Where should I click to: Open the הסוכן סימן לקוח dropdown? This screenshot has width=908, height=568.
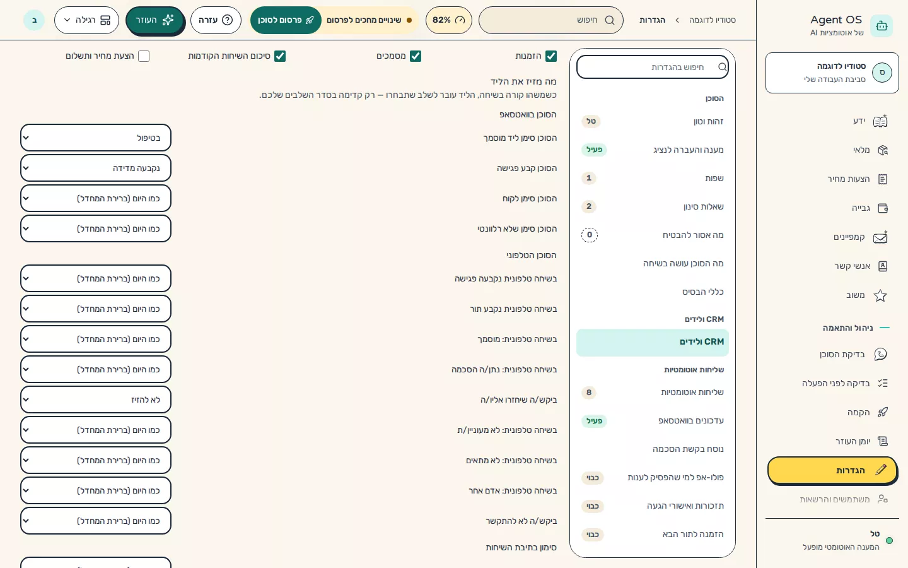96,198
